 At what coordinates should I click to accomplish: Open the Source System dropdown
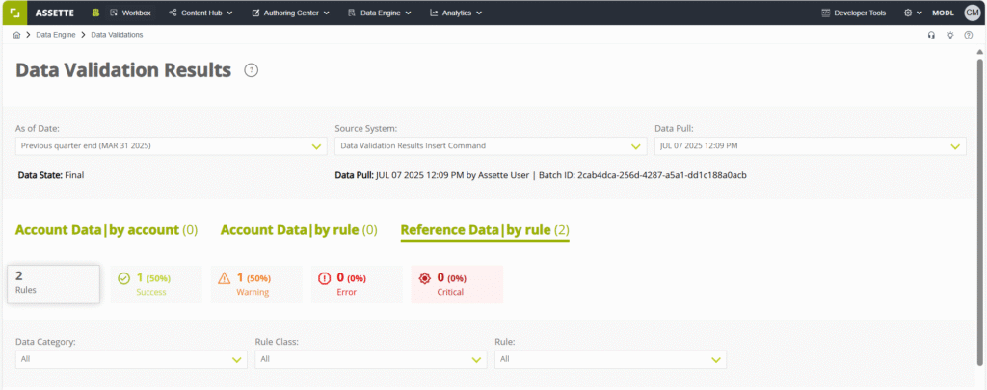pos(491,146)
